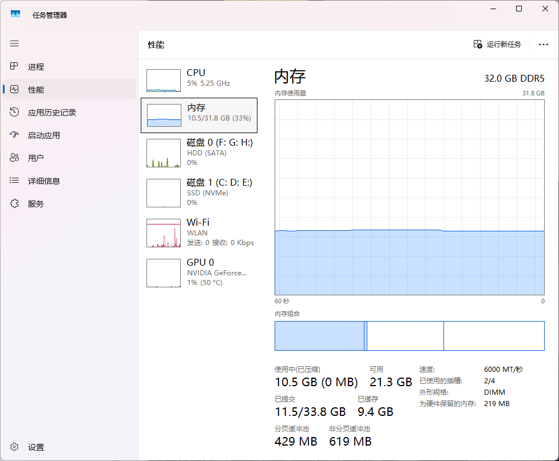Viewport: 559px width, 461px height.
Task: Click committed value 11.5/33.8 GB
Action: point(310,412)
